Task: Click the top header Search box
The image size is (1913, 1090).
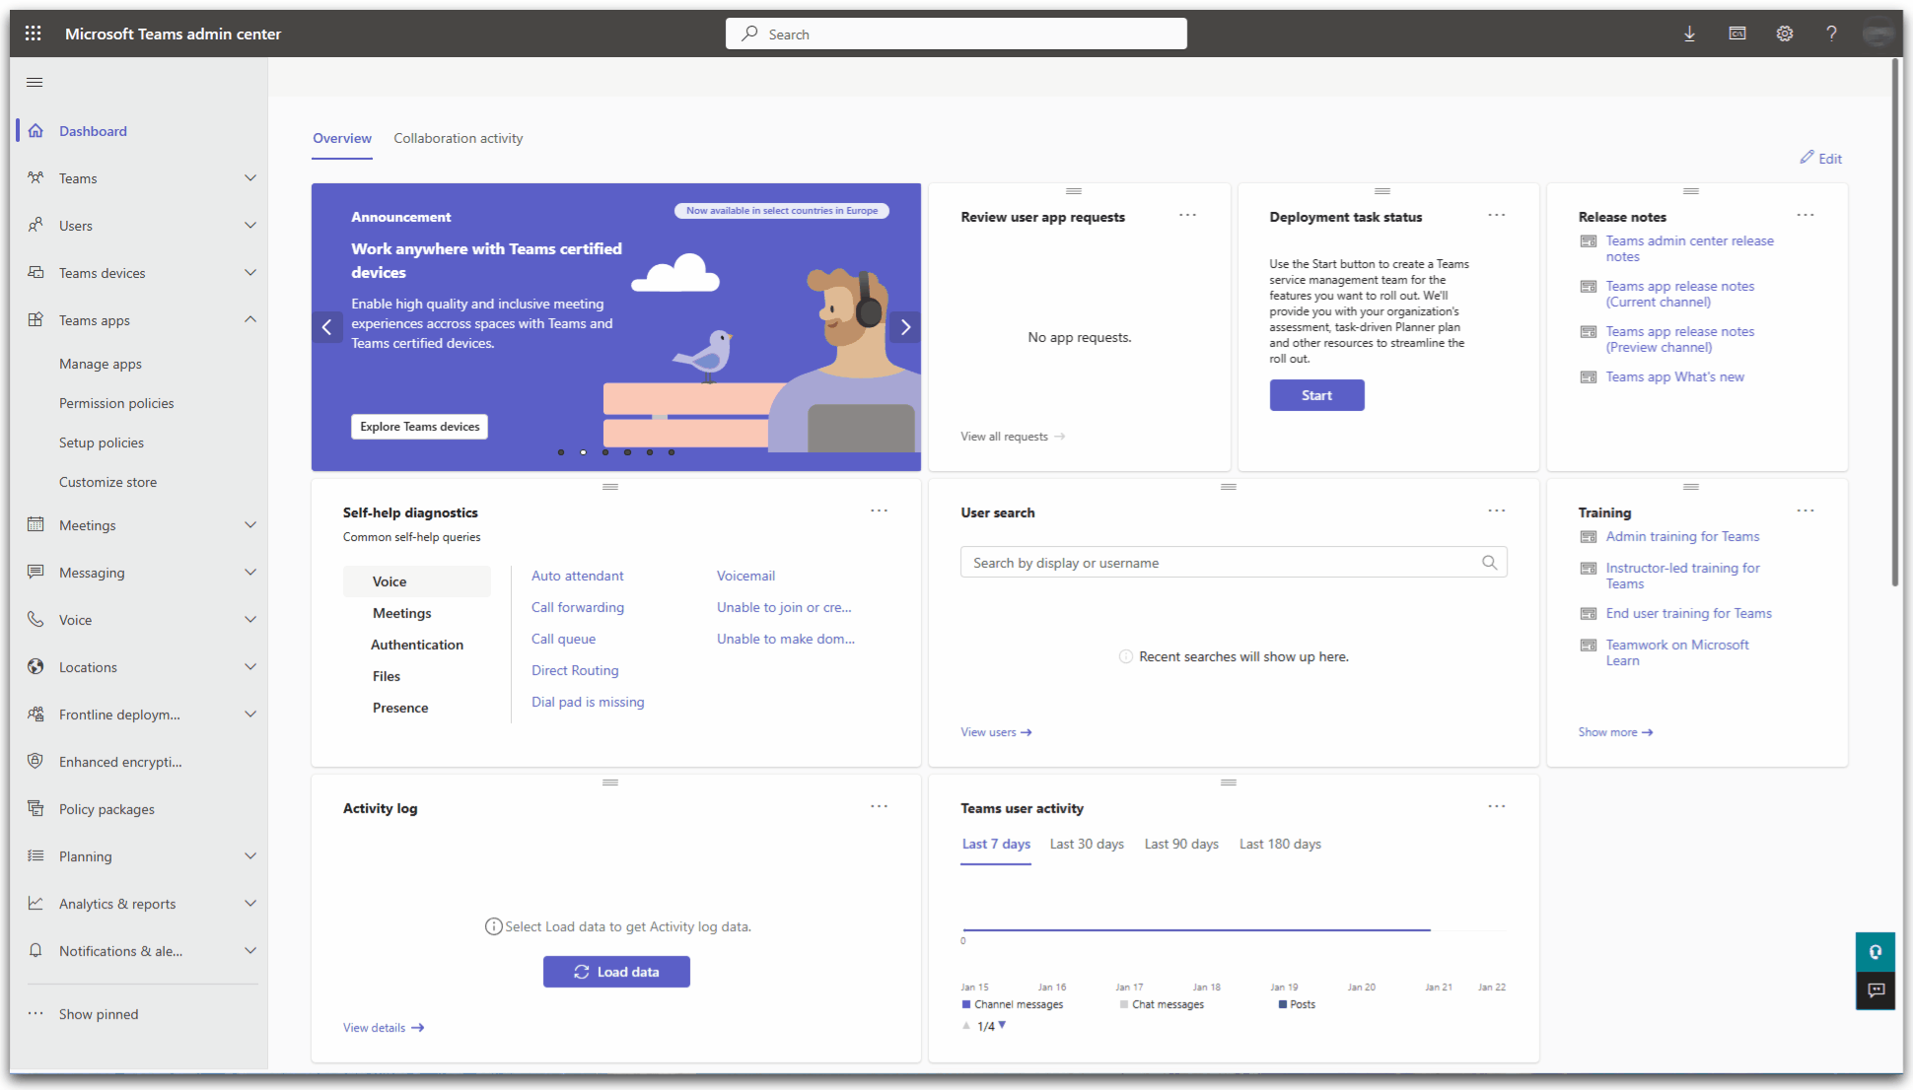Action: [956, 34]
